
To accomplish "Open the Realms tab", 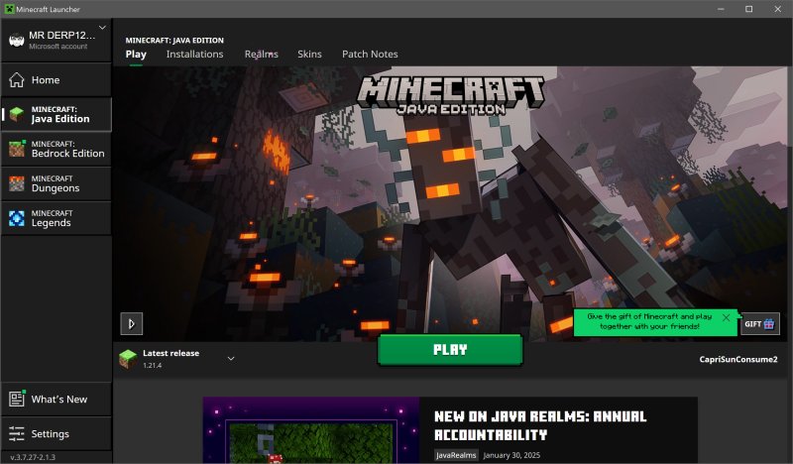I will click(x=262, y=55).
